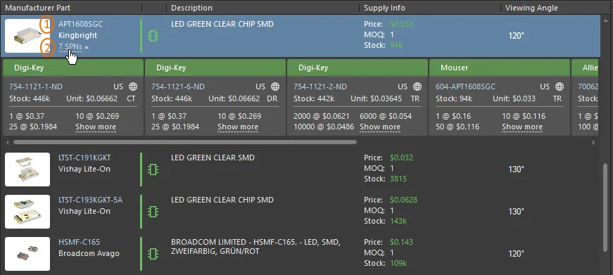The image size is (613, 275).
Task: Click the component model icon for HSMF-C165
Action: tap(153, 254)
